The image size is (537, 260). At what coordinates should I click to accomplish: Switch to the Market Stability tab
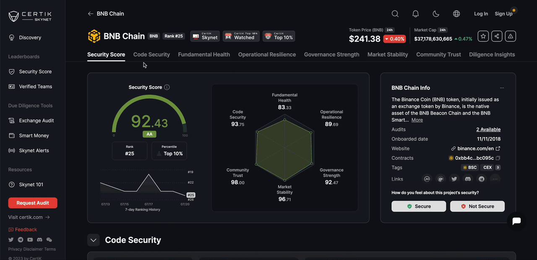(x=388, y=55)
